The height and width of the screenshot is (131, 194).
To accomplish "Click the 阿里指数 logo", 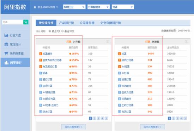I will 15,7.
